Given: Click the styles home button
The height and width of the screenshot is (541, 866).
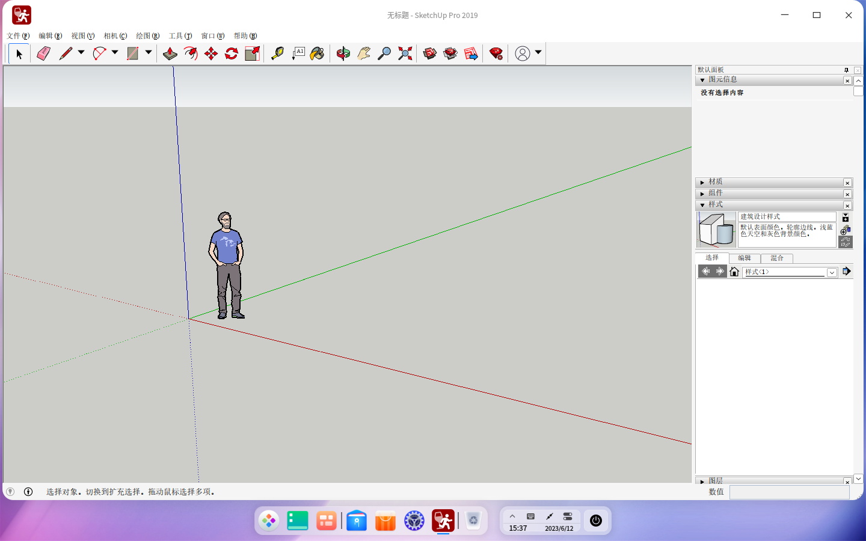Looking at the screenshot, I should click(x=734, y=272).
